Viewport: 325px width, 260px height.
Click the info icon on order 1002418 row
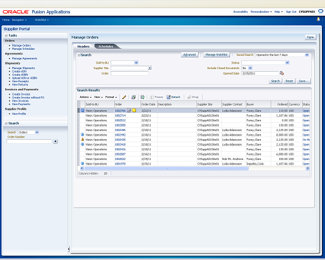(82, 144)
